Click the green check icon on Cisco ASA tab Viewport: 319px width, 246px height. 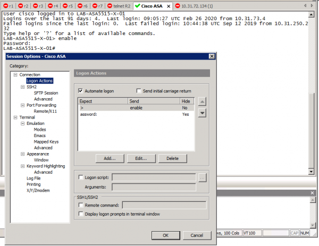click(x=137, y=5)
